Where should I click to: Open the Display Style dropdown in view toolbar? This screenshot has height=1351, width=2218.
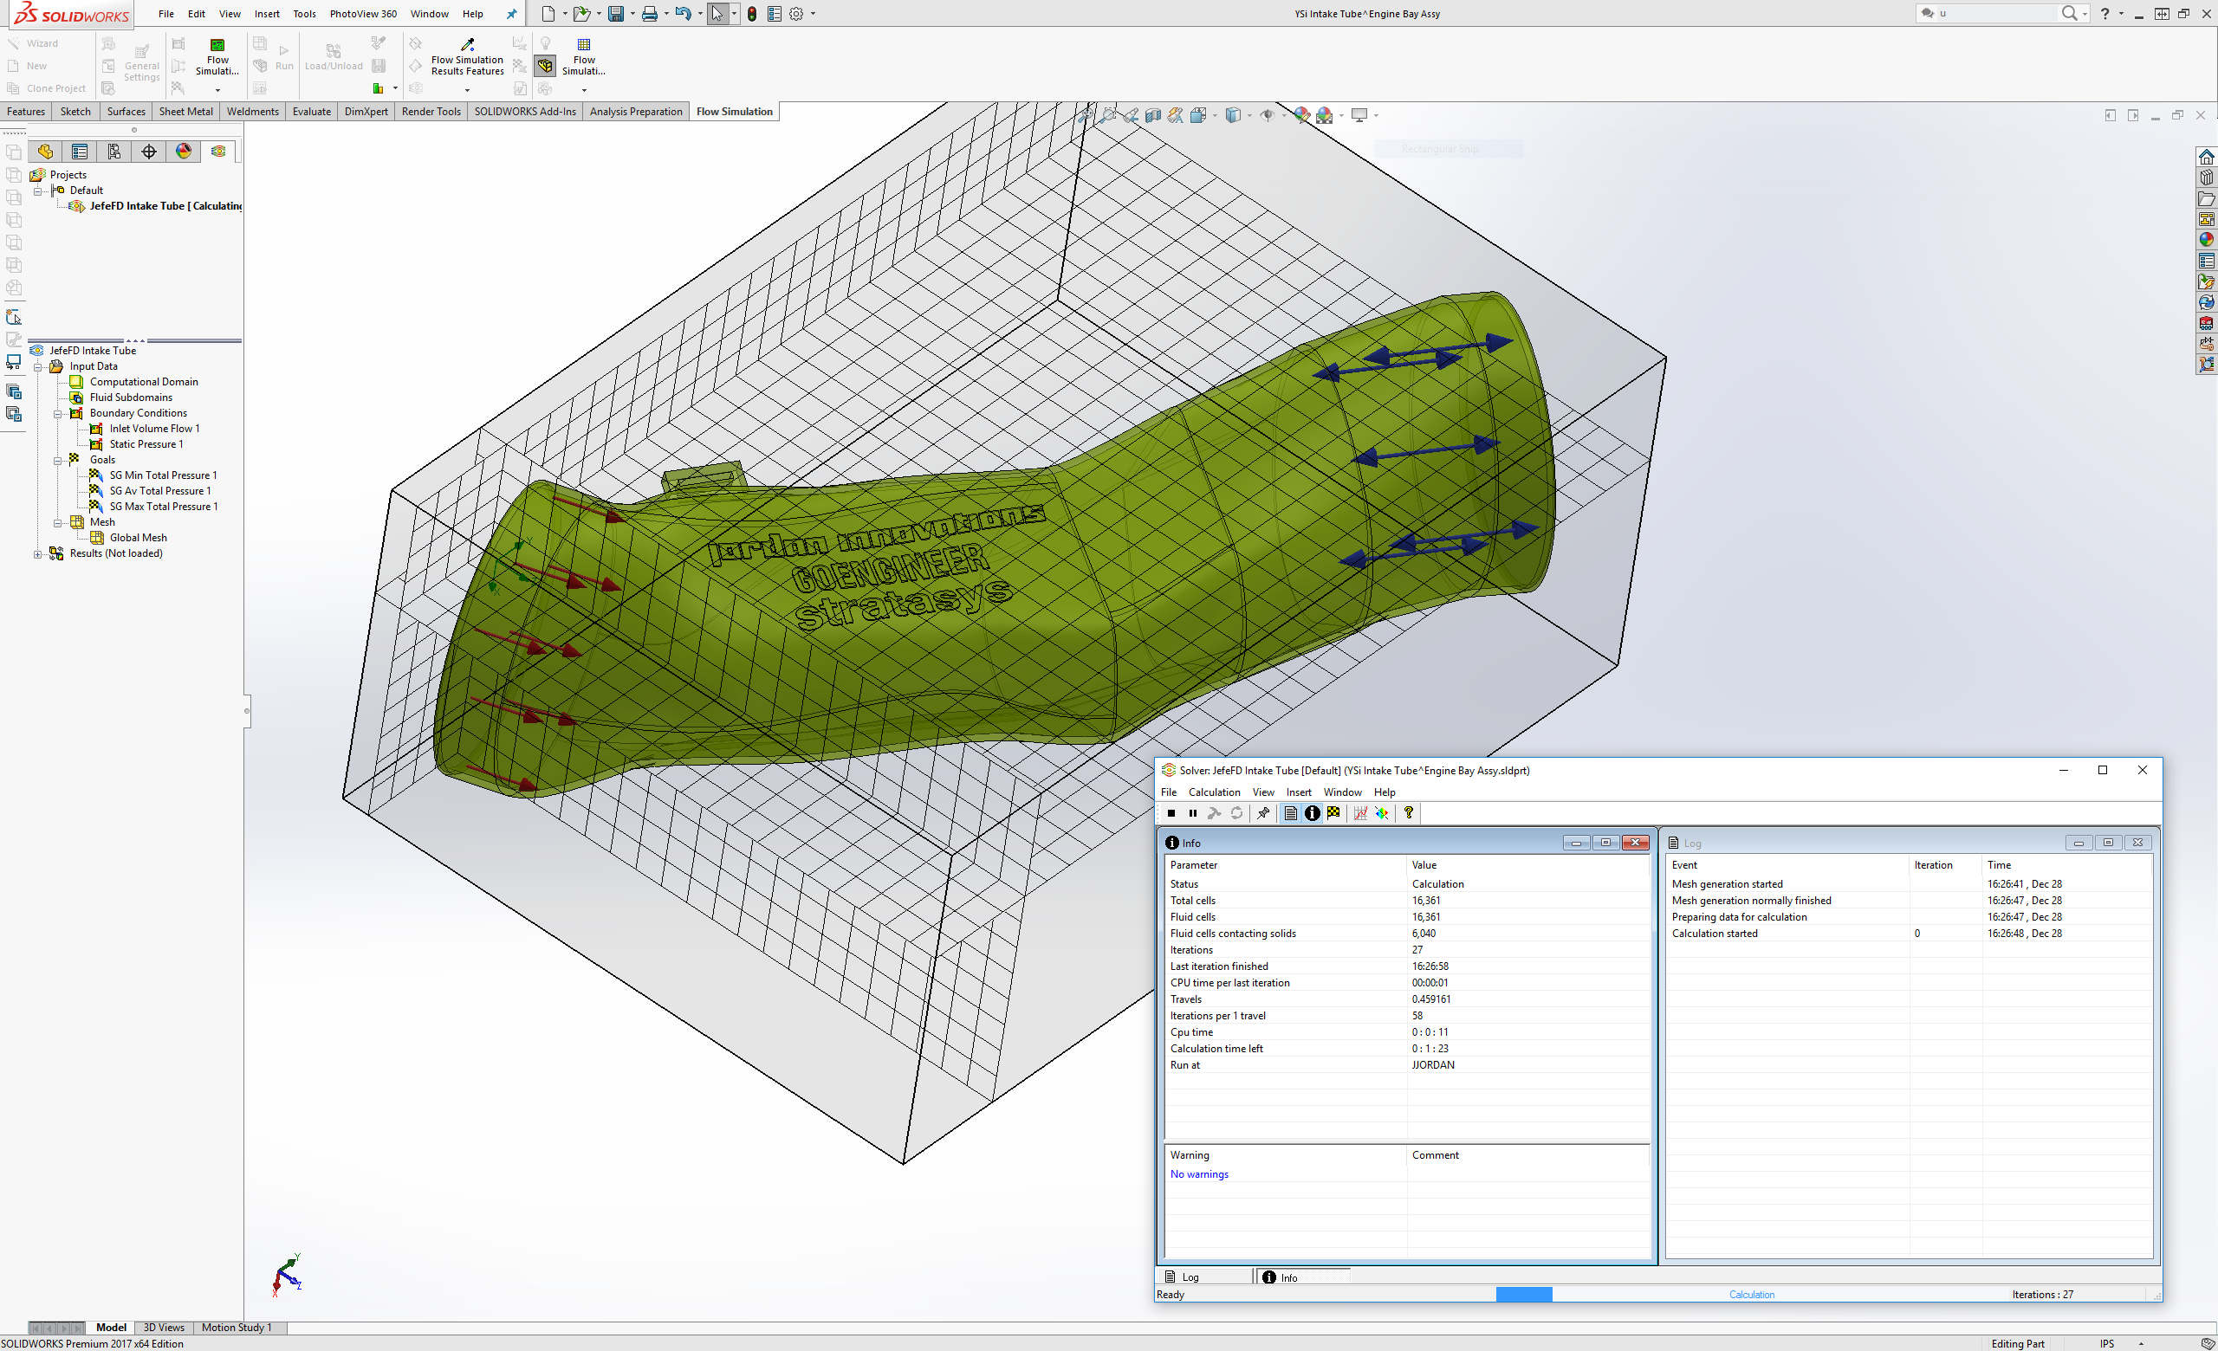coord(1248,115)
